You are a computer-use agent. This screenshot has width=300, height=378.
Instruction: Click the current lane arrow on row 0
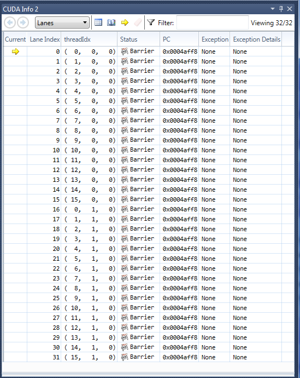(x=15, y=51)
